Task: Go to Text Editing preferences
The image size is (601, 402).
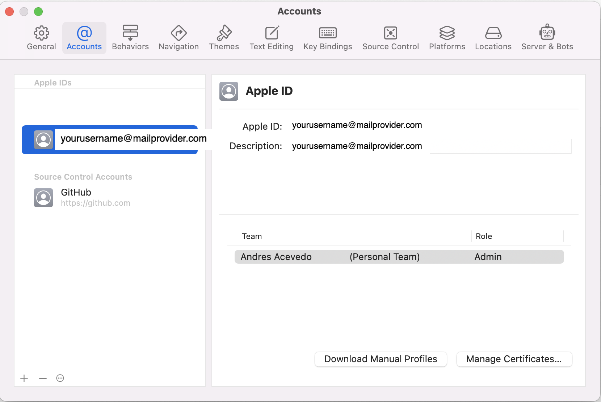Action: pos(272,38)
